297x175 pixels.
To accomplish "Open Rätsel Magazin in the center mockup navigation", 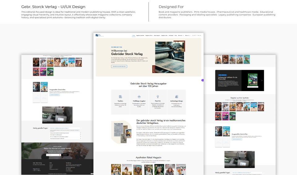I will pyautogui.click(x=157, y=35).
